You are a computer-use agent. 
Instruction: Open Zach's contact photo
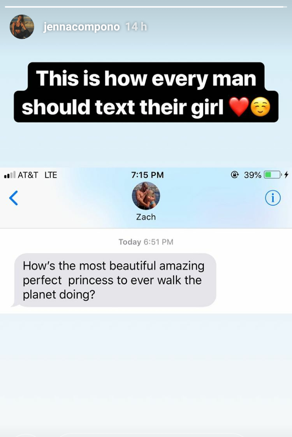(x=146, y=196)
